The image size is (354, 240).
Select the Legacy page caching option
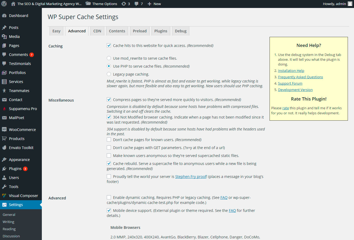click(x=109, y=74)
